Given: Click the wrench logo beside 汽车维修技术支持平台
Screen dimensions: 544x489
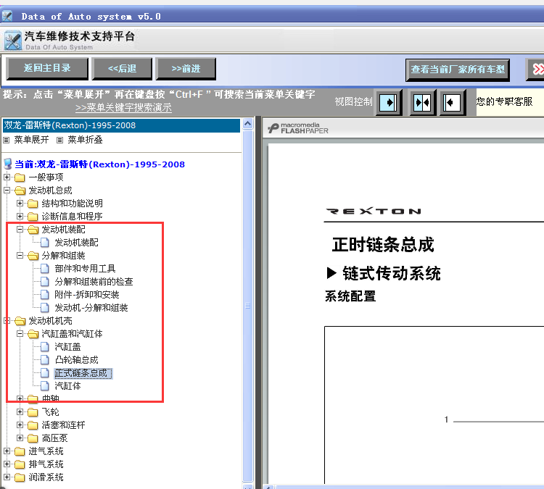Looking at the screenshot, I should [x=13, y=41].
